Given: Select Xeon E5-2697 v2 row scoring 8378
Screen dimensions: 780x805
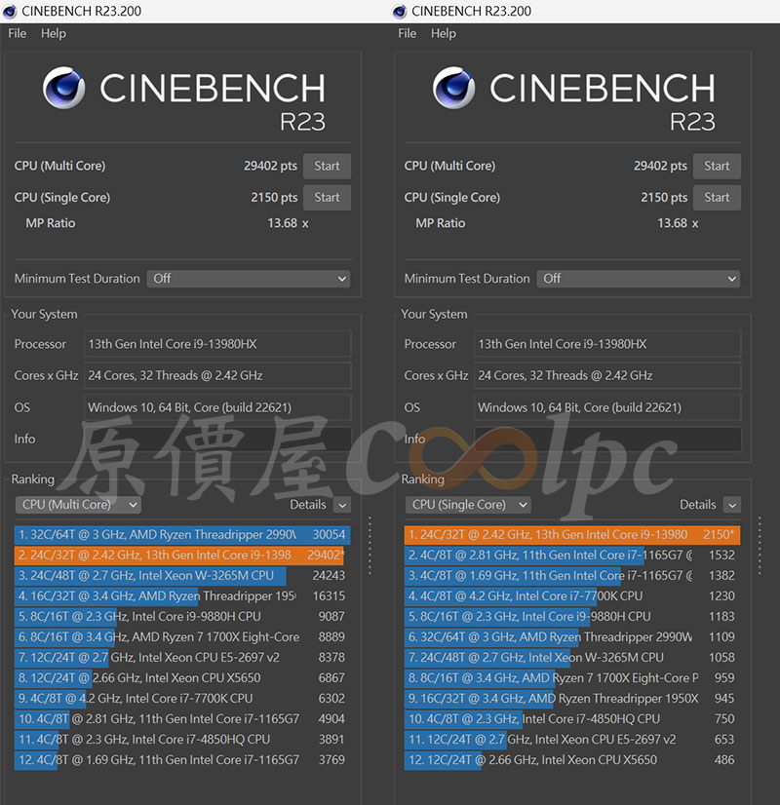Looking at the screenshot, I should pos(182,657).
